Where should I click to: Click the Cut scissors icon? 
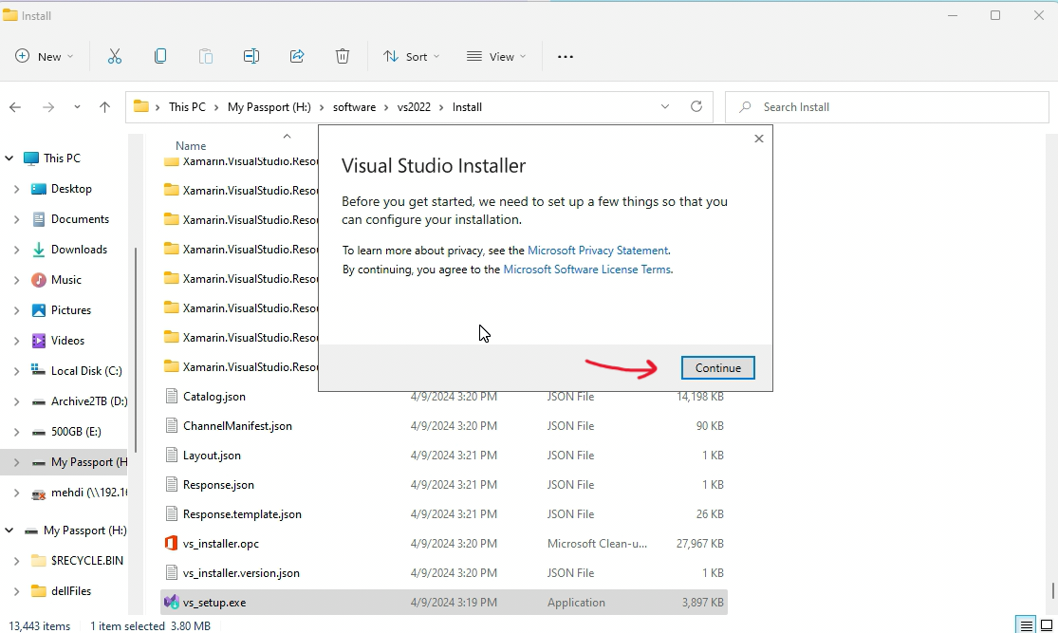(x=115, y=57)
